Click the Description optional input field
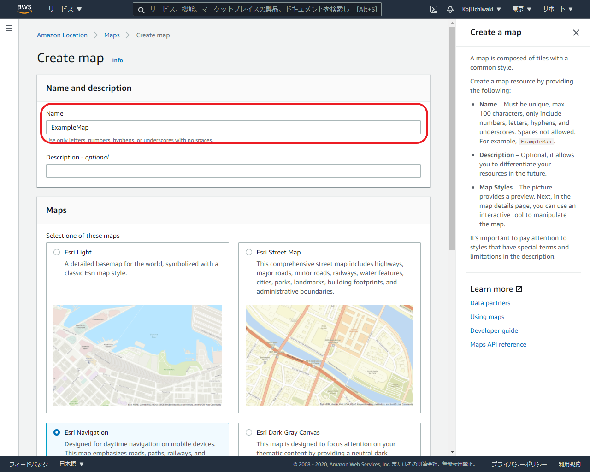Image resolution: width=590 pixels, height=472 pixels. (233, 171)
